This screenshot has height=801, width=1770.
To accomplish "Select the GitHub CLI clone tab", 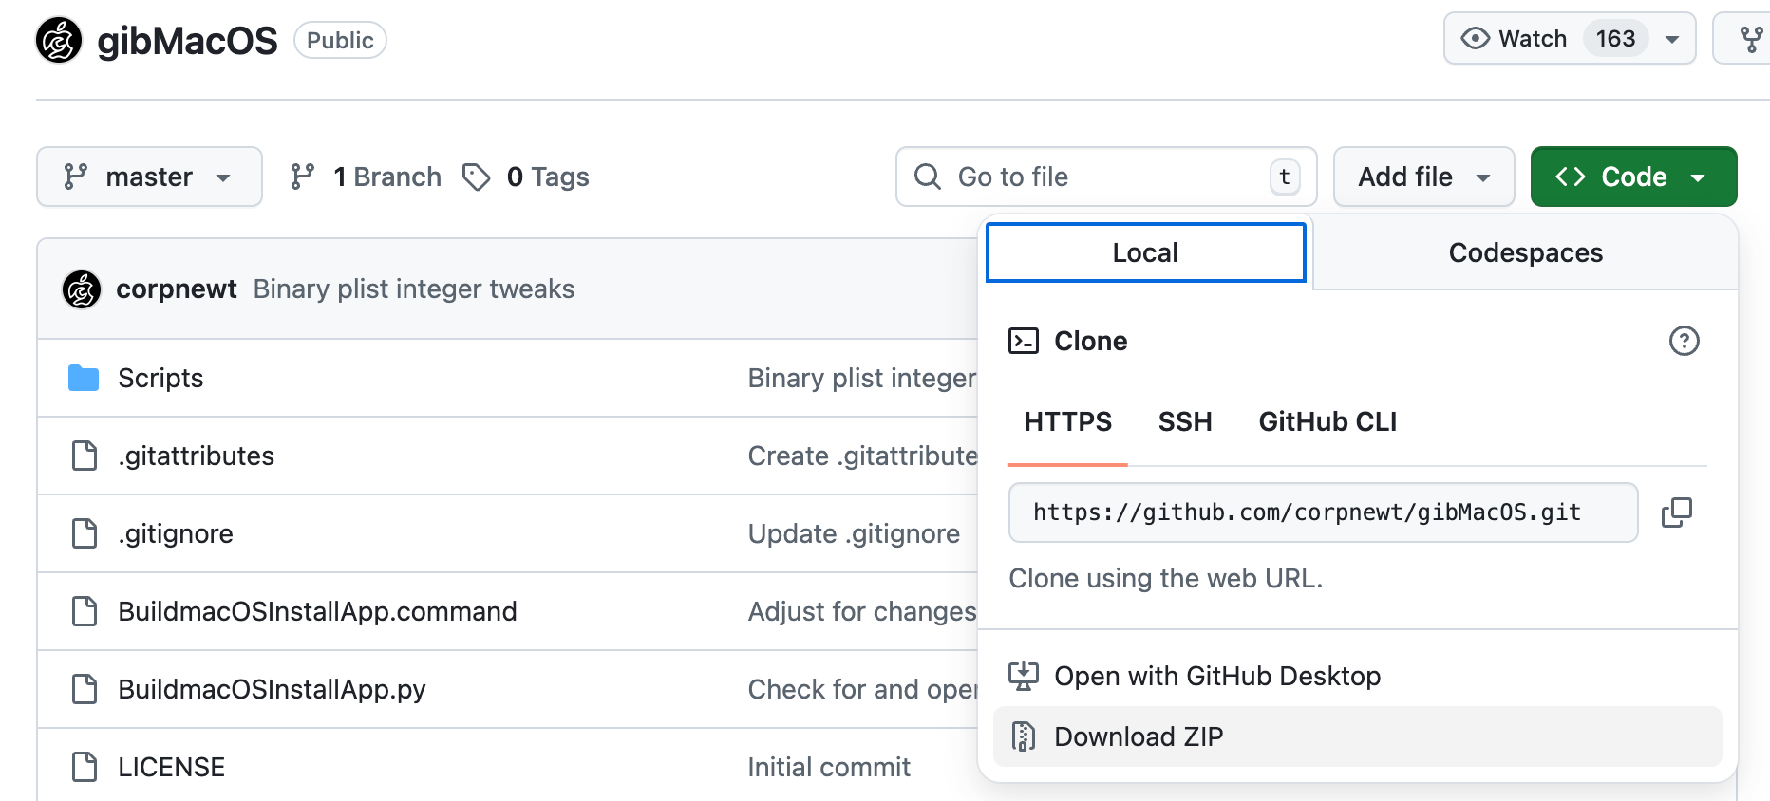I will pos(1327,421).
